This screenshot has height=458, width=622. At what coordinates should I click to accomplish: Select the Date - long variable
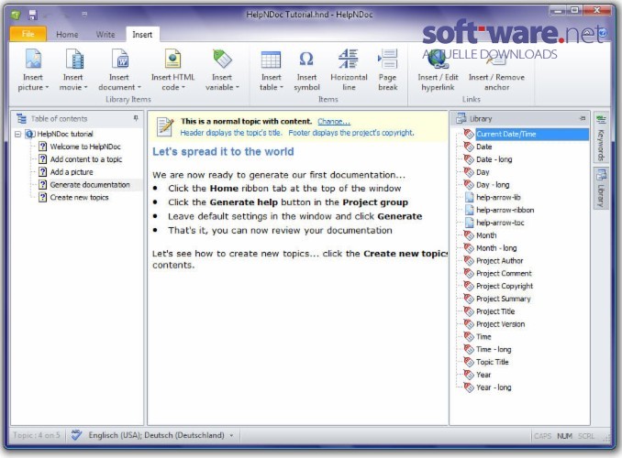[x=494, y=159]
